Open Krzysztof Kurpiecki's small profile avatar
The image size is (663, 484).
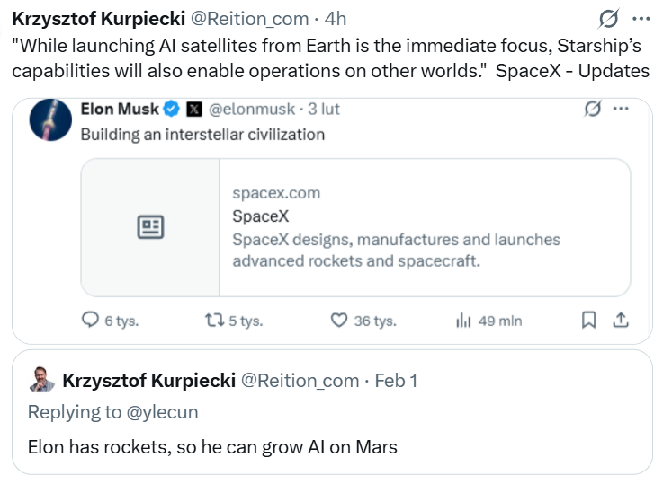point(41,380)
